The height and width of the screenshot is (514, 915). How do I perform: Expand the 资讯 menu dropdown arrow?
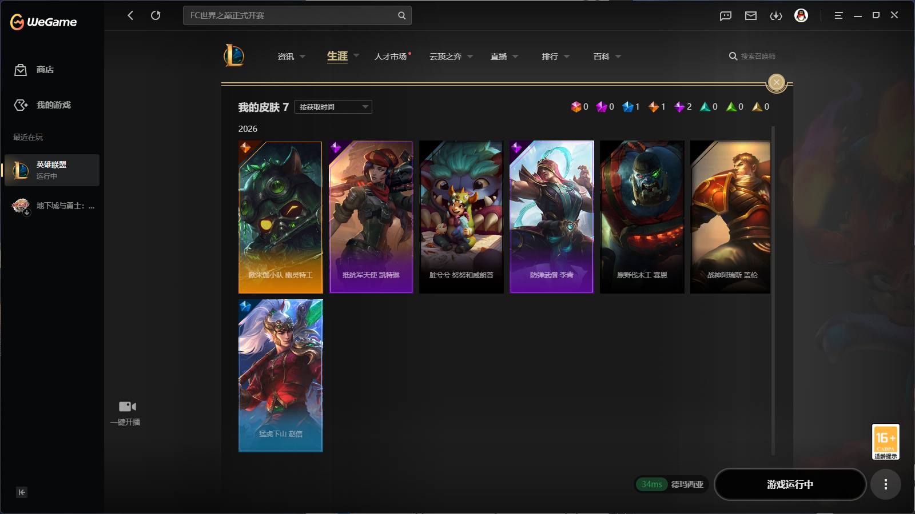(303, 57)
